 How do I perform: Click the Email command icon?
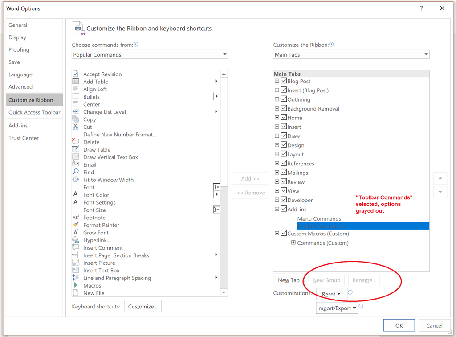click(x=76, y=164)
